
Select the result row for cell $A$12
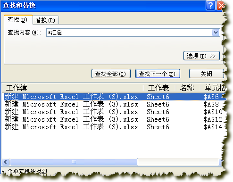114,119
